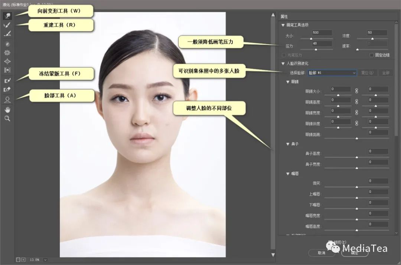Select the Reconstruct tool
This screenshot has height=265, width=401.
[7, 25]
